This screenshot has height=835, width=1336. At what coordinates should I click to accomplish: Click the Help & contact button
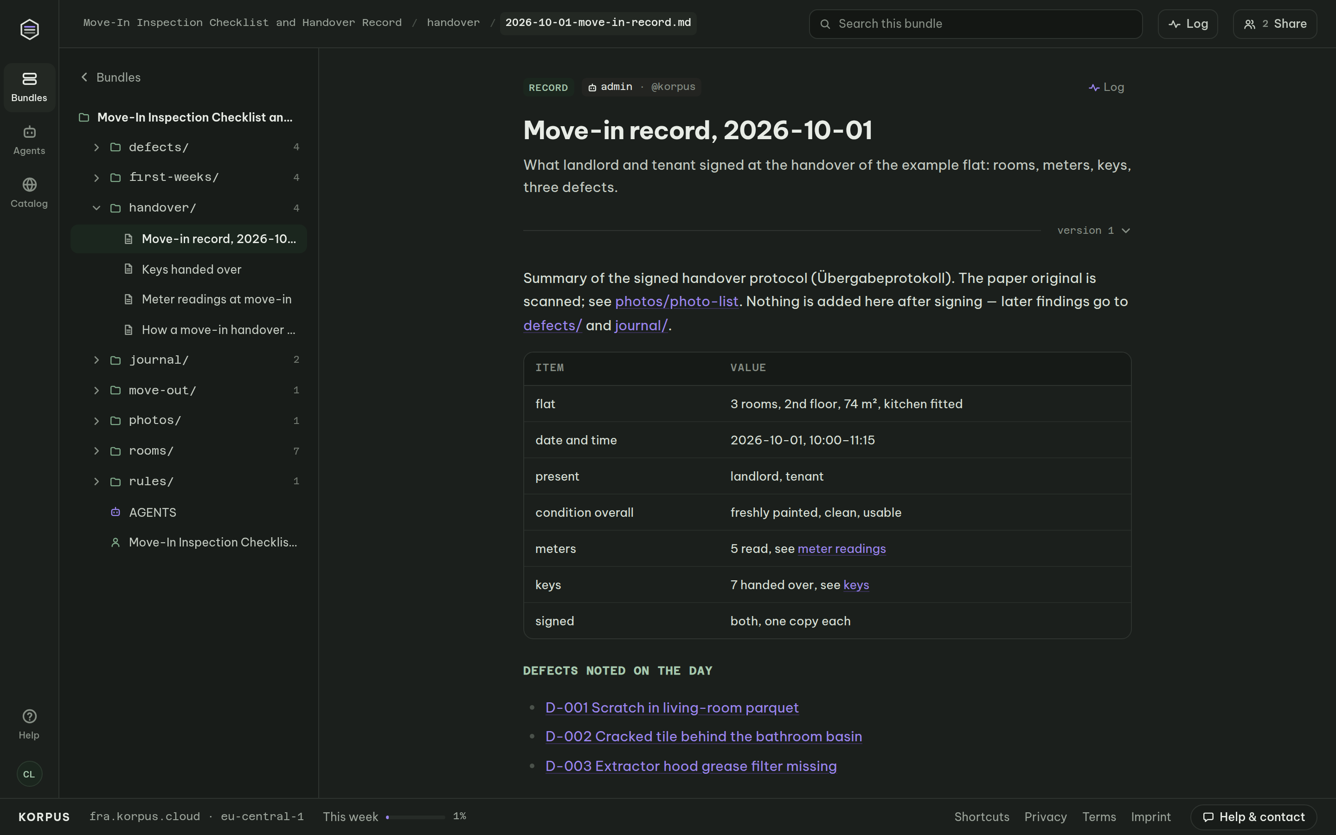click(1253, 817)
